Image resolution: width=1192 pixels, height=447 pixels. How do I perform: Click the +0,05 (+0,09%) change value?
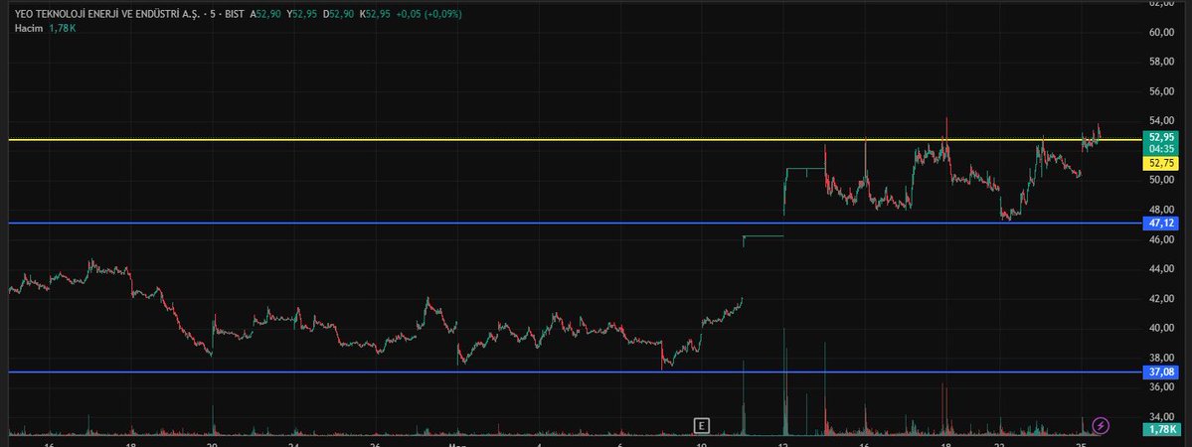click(x=428, y=15)
